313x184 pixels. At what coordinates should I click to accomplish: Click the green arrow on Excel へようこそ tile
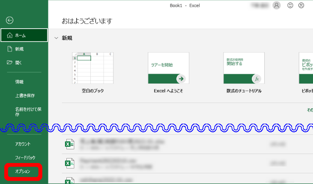181,79
